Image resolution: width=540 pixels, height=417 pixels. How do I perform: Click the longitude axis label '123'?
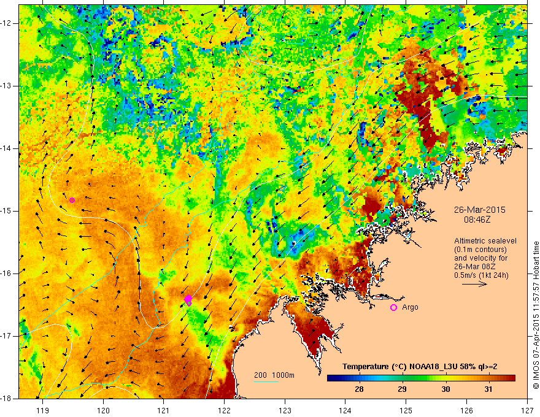(x=285, y=410)
